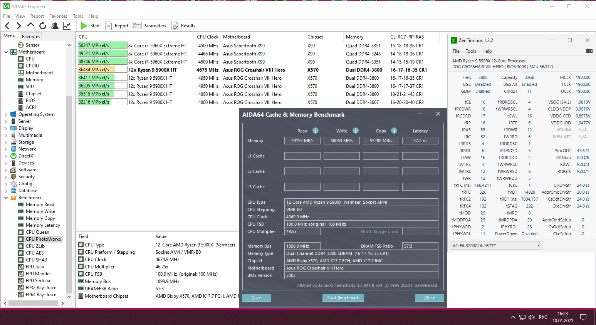Image resolution: width=596 pixels, height=325 pixels.
Task: Expand the Multimedia tree node
Action: click(x=6, y=135)
